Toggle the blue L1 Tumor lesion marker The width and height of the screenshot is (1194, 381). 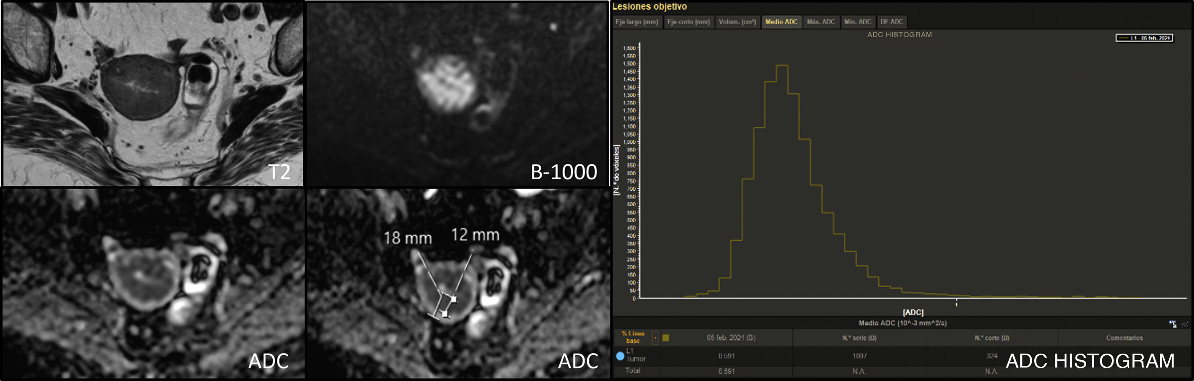[620, 356]
